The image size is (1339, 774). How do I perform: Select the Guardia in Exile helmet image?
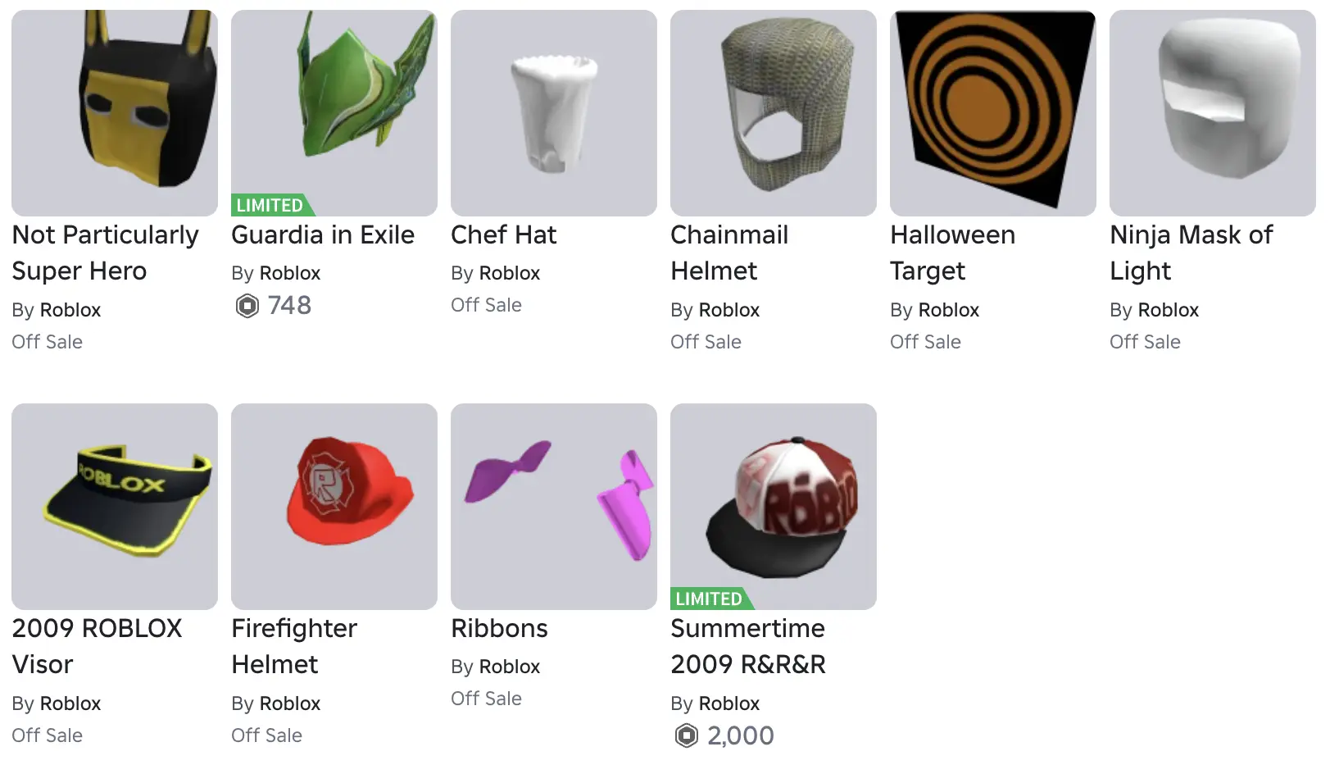click(x=334, y=113)
